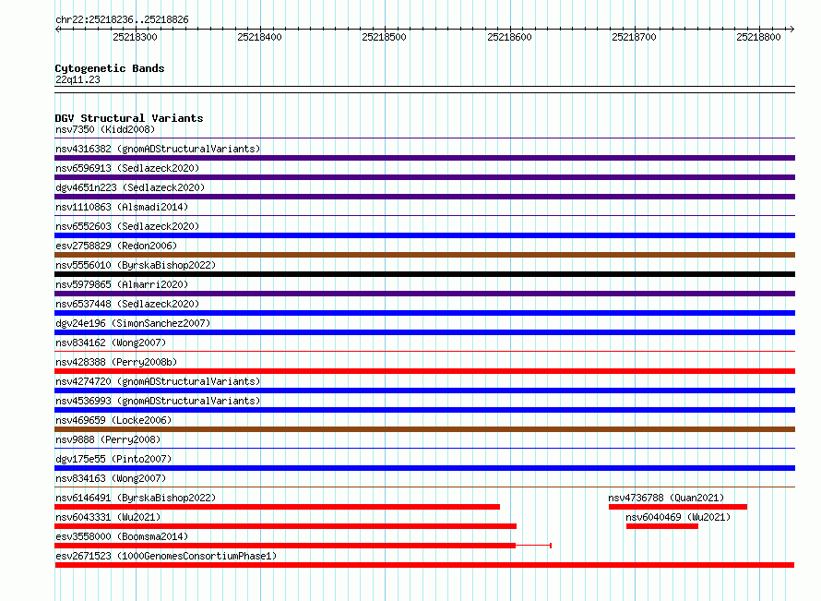Select the brown bar under nsv469659
This screenshot has height=601, width=821.
(x=424, y=429)
